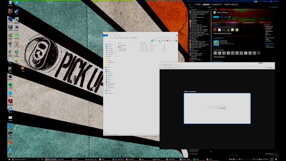The image size is (286, 161).
Task: Click the file button inside the save upload box
Action: tap(223, 108)
